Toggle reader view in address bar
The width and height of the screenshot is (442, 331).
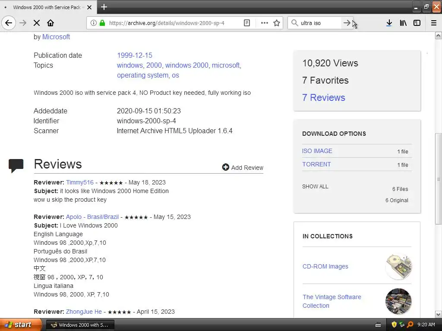pyautogui.click(x=246, y=23)
